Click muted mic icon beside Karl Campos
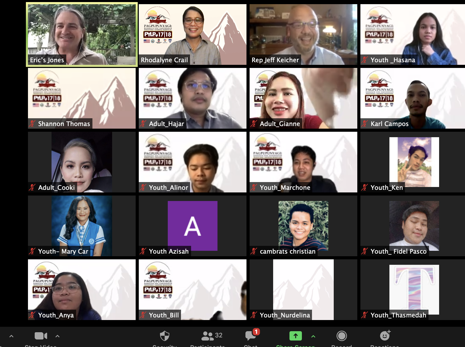This screenshot has height=347, width=465. tap(365, 124)
